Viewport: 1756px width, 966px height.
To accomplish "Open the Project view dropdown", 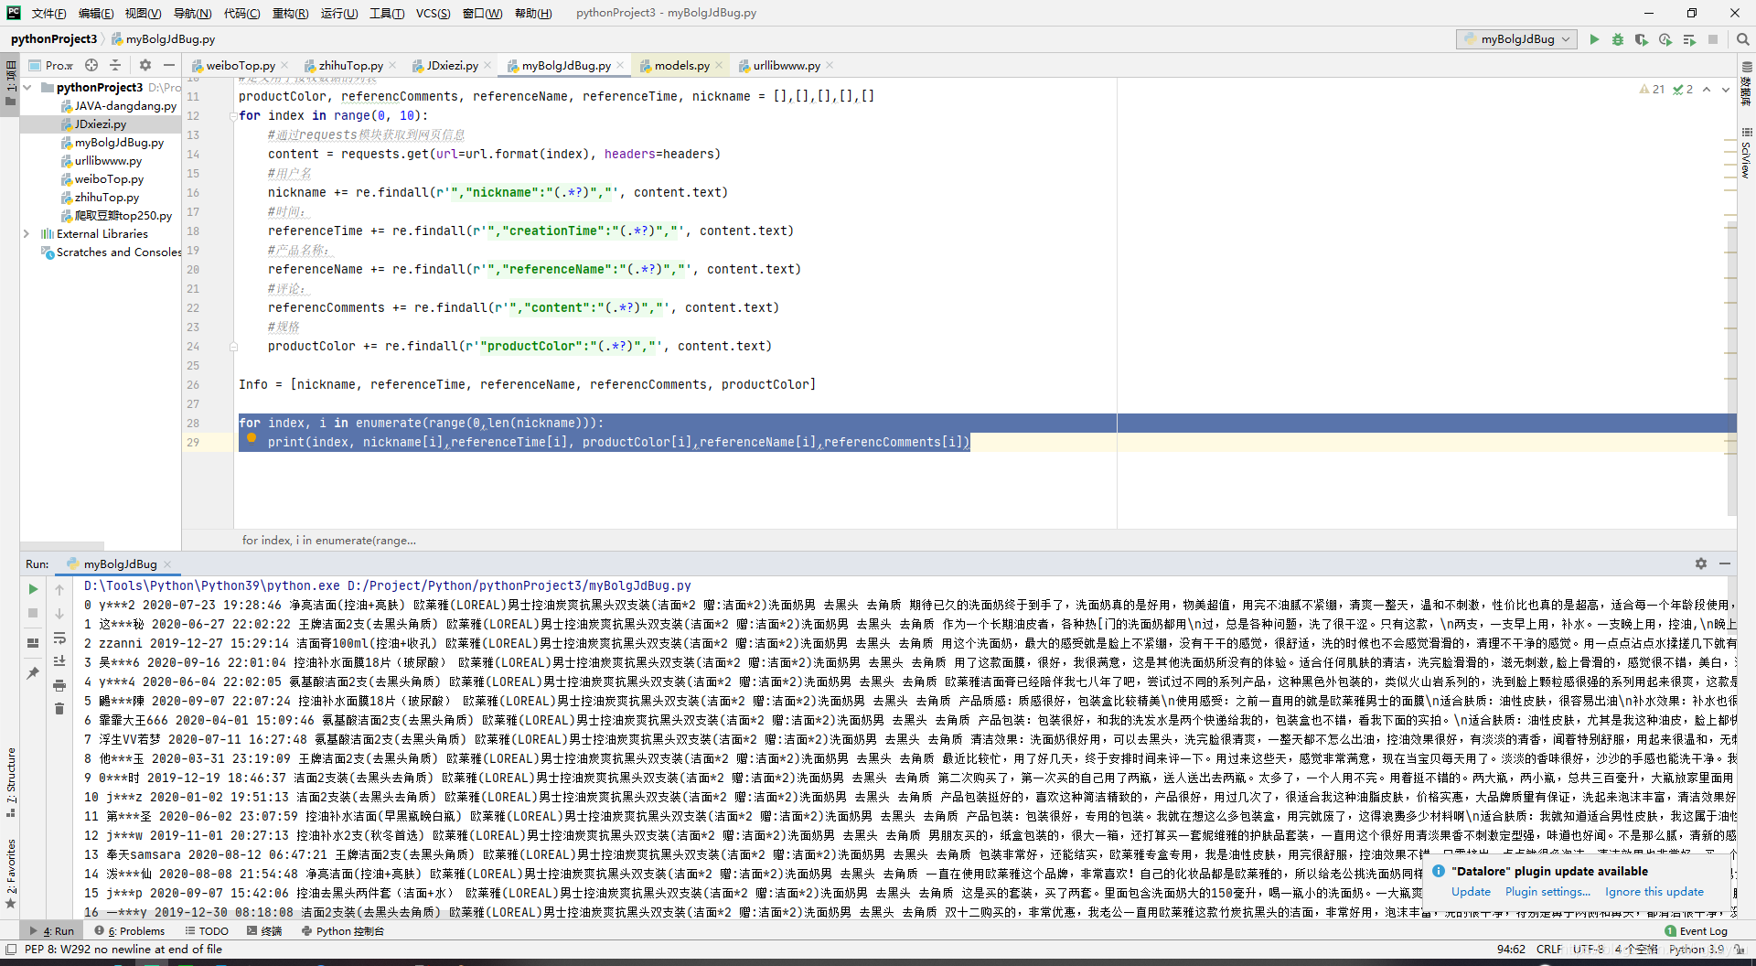I will (51, 65).
